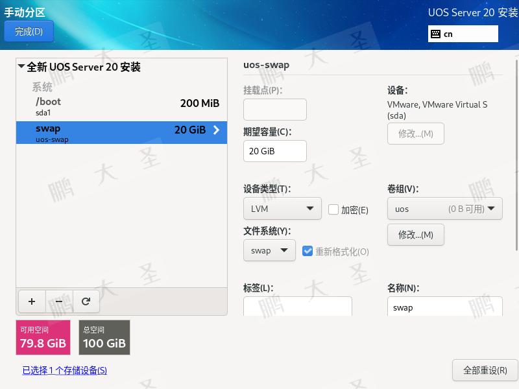Click the disabled device 修改 button under sda

(x=416, y=134)
